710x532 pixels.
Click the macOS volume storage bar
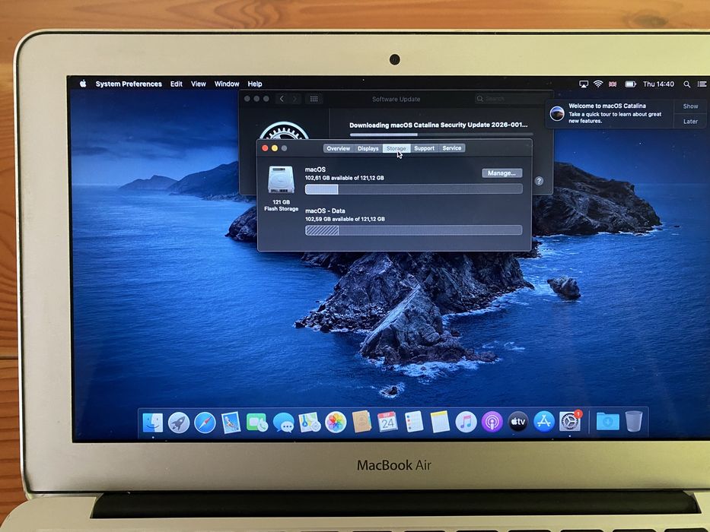click(x=414, y=189)
